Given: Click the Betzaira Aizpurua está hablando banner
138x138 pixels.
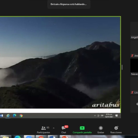Looking at the screenshot, I should [x=69, y=4].
